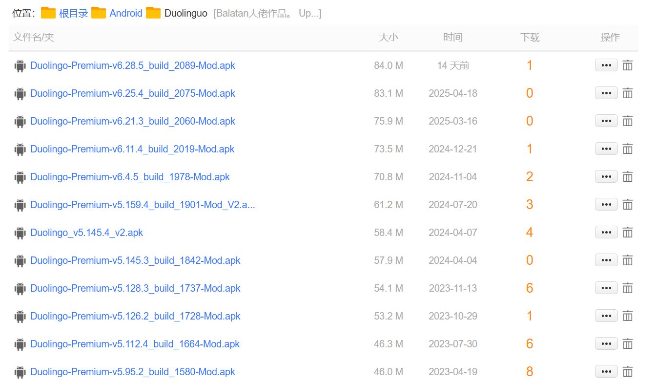Open Duolingo-Premium-v6.11.4_build_2019-Mod.apk link
The width and height of the screenshot is (656, 384).
coord(132,149)
